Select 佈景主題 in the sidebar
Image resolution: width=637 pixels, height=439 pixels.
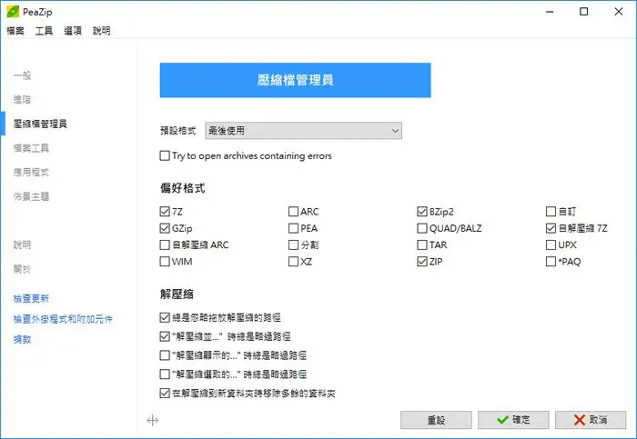31,196
